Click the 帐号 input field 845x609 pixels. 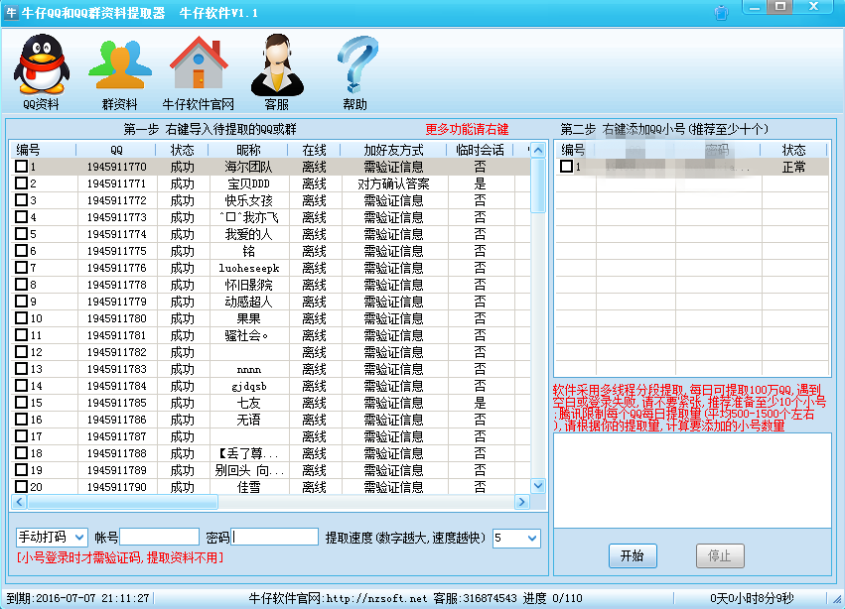coord(160,537)
